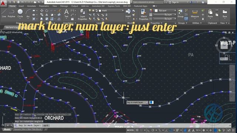
Task: Toggle layer freeze sun icon for mark
Action: click(93, 11)
